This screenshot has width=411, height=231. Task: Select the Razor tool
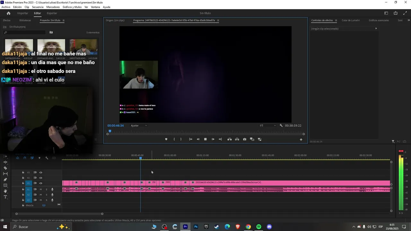(5, 168)
